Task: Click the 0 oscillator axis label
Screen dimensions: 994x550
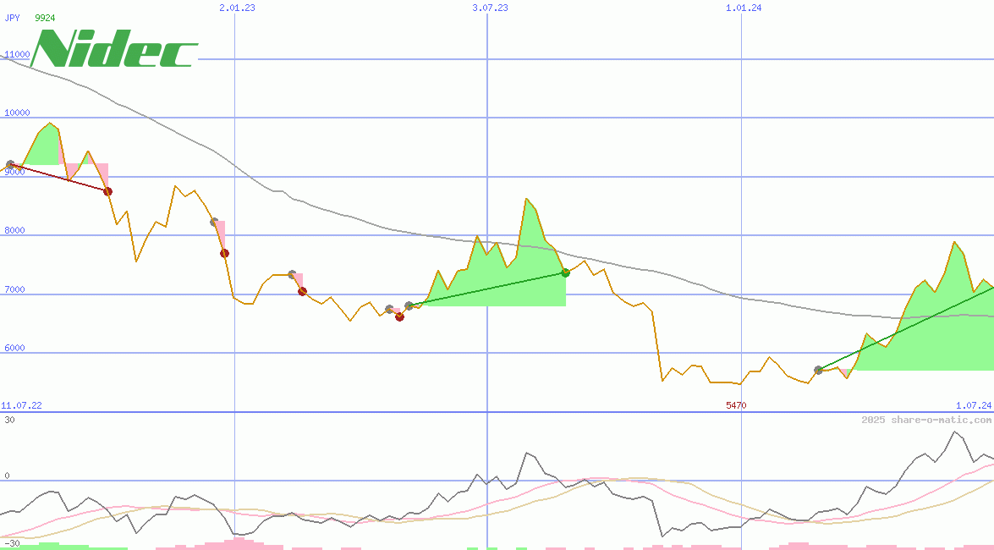Action: [7, 476]
